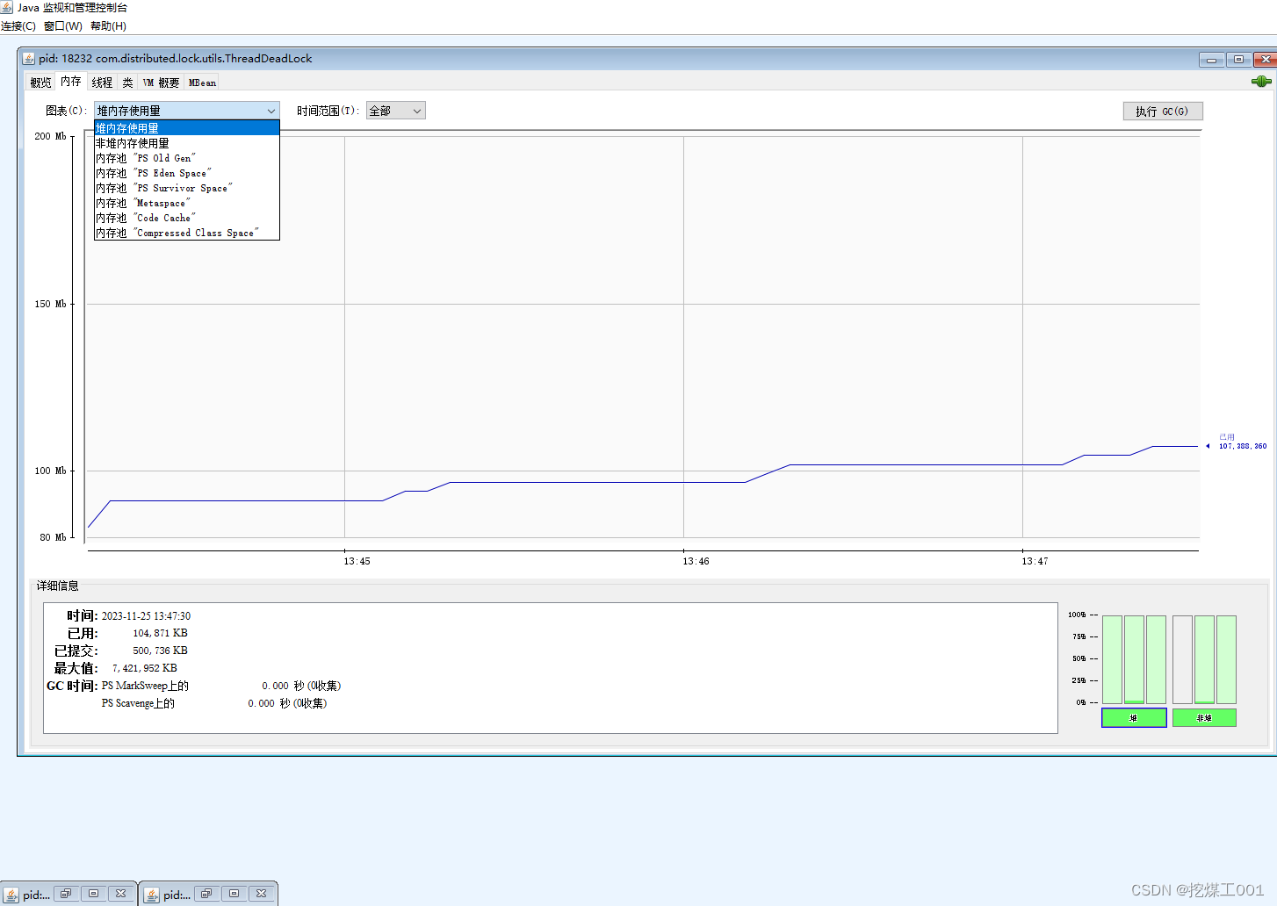Click the middle heap pool bar above 堆
The width and height of the screenshot is (1277, 906).
point(1134,659)
